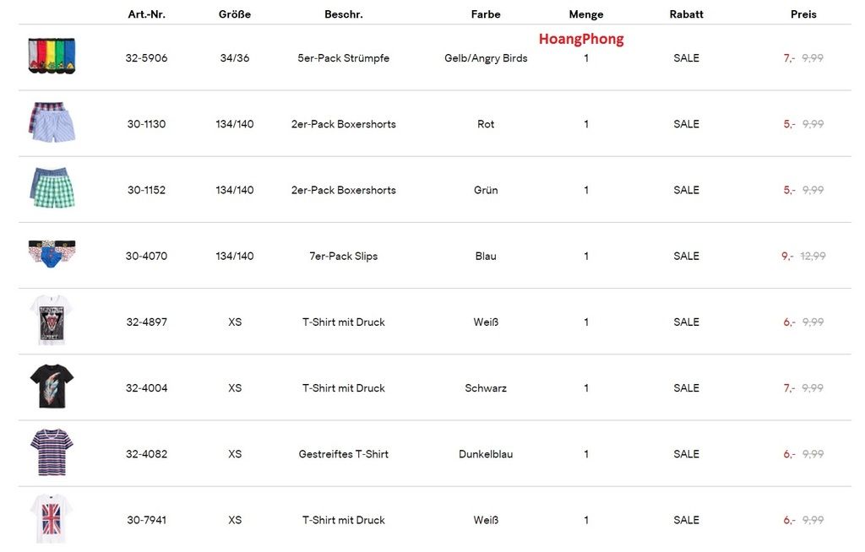Click the black feather T-shirt image

[52, 387]
